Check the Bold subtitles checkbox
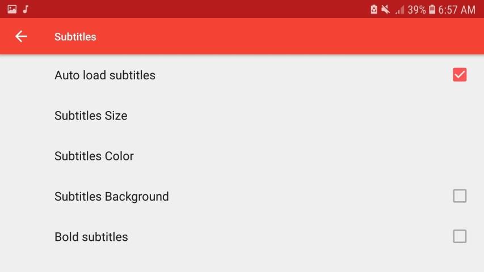Viewport: 484px width, 272px height. click(460, 236)
